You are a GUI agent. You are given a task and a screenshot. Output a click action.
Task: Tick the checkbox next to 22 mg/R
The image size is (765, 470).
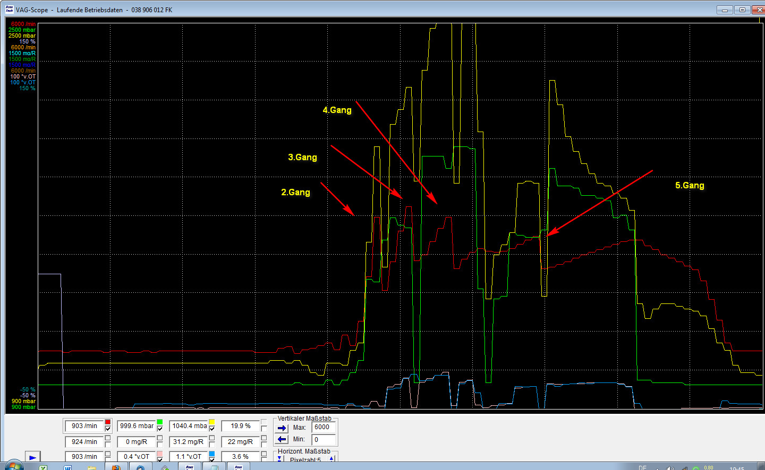(x=263, y=445)
